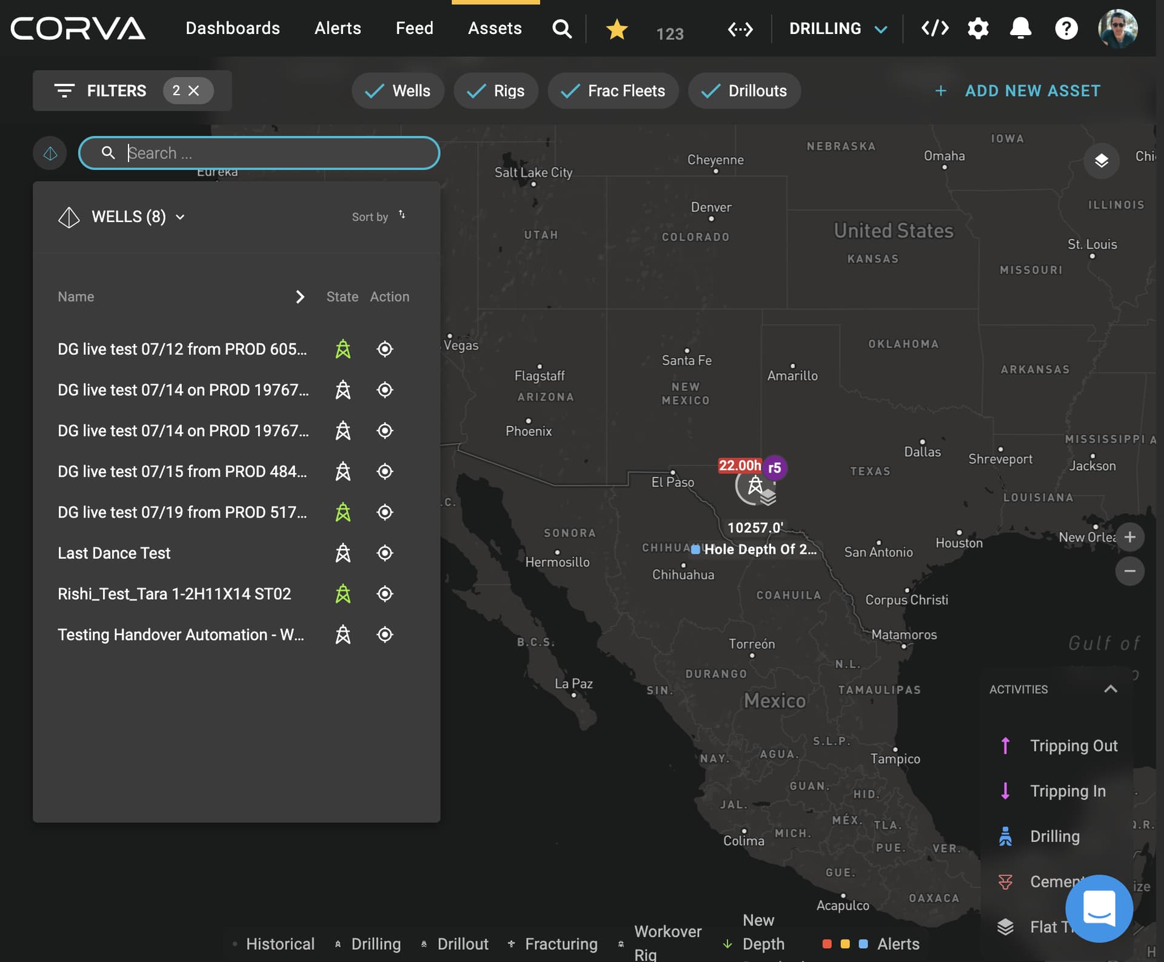The width and height of the screenshot is (1164, 962).
Task: Click the favorites star icon
Action: pos(617,29)
